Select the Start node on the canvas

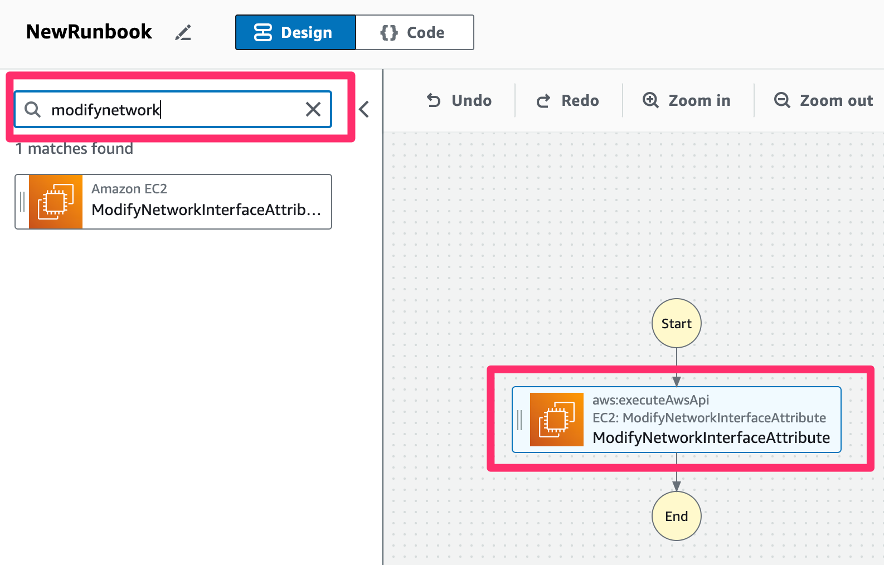pyautogui.click(x=677, y=323)
